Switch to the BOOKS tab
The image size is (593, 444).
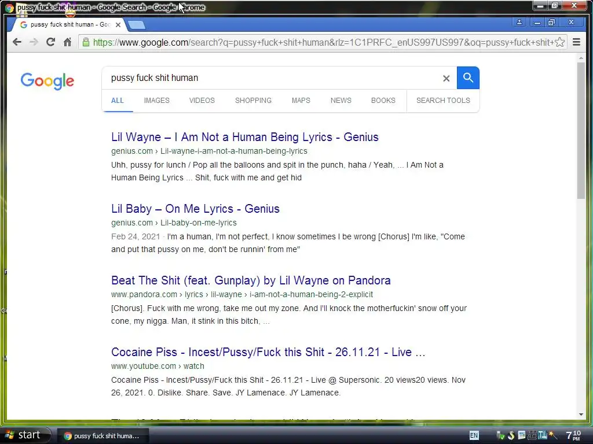(x=383, y=101)
